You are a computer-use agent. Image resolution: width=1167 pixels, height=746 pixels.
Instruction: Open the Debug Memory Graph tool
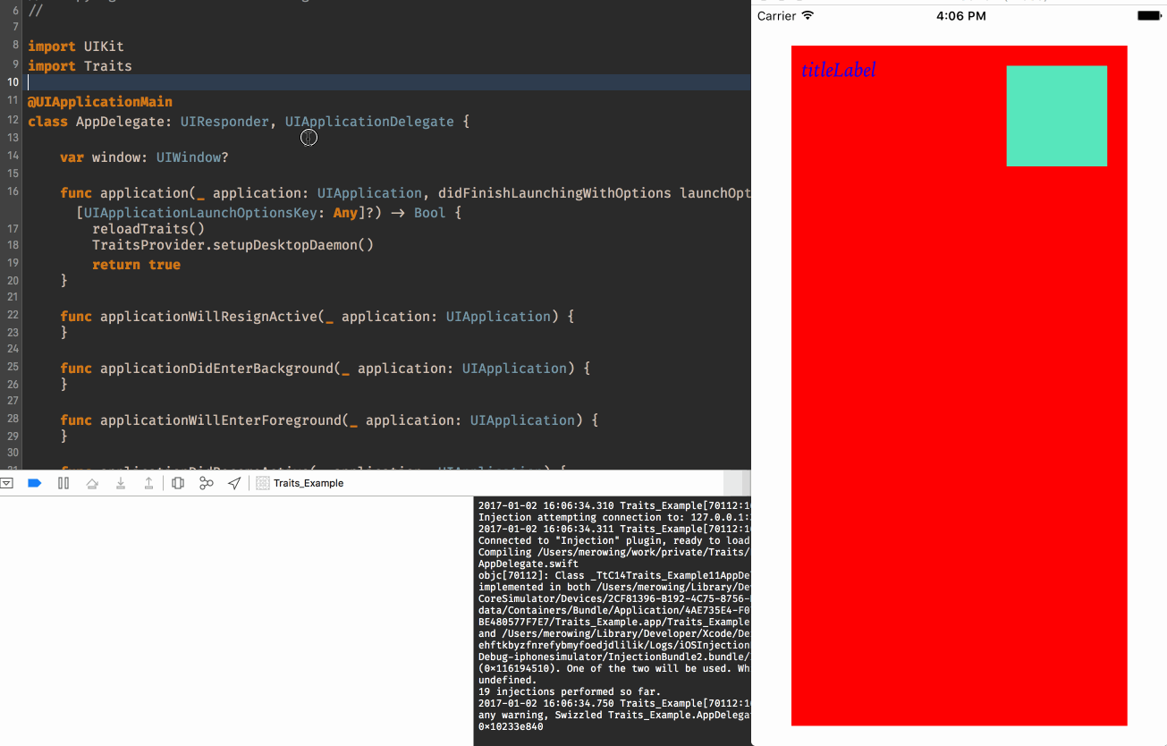206,483
